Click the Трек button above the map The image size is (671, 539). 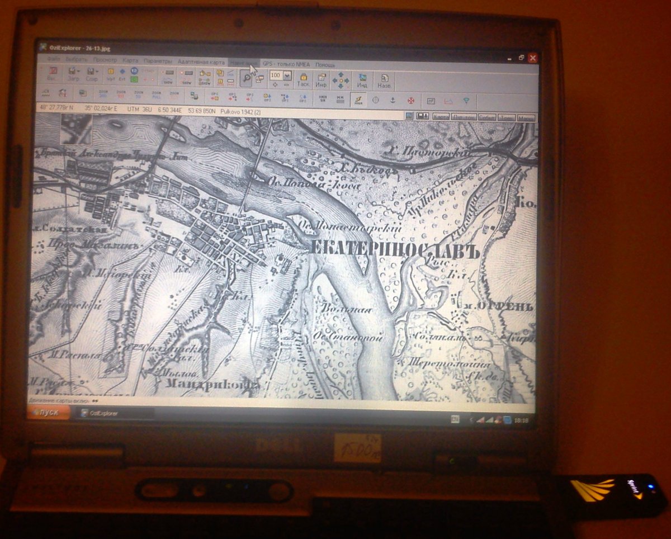click(506, 117)
